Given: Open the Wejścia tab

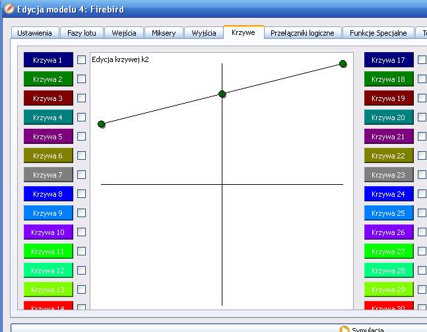Looking at the screenshot, I should (x=124, y=33).
